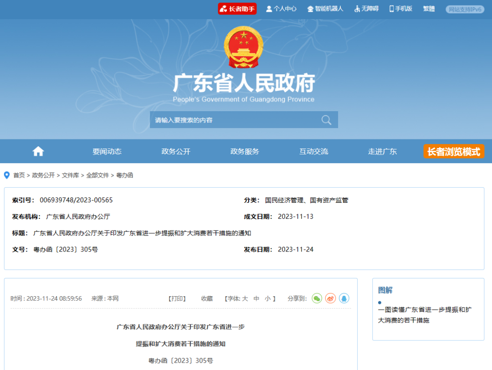
Task: Share the article to Weibo
Action: coord(331,298)
